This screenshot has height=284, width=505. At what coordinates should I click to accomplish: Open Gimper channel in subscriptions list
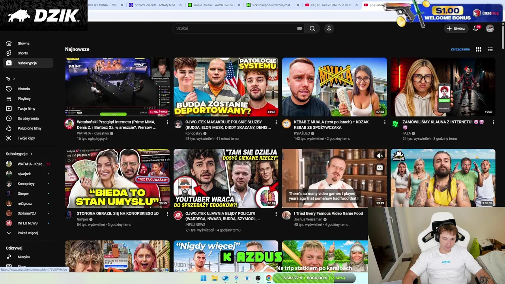click(28, 194)
